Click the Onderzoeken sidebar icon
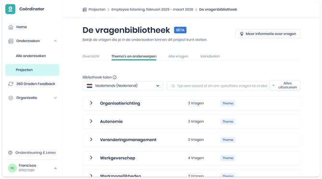322x179 pixels. tap(11, 41)
